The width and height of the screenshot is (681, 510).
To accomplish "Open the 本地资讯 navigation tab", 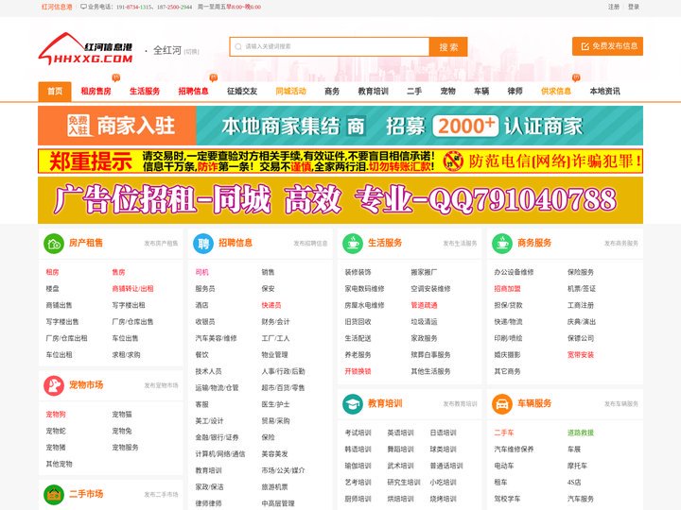I will point(605,91).
